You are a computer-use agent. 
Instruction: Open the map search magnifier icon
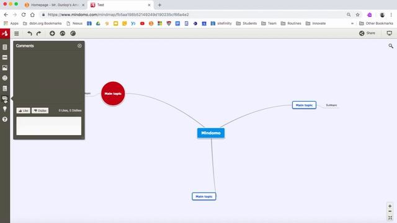tap(391, 46)
